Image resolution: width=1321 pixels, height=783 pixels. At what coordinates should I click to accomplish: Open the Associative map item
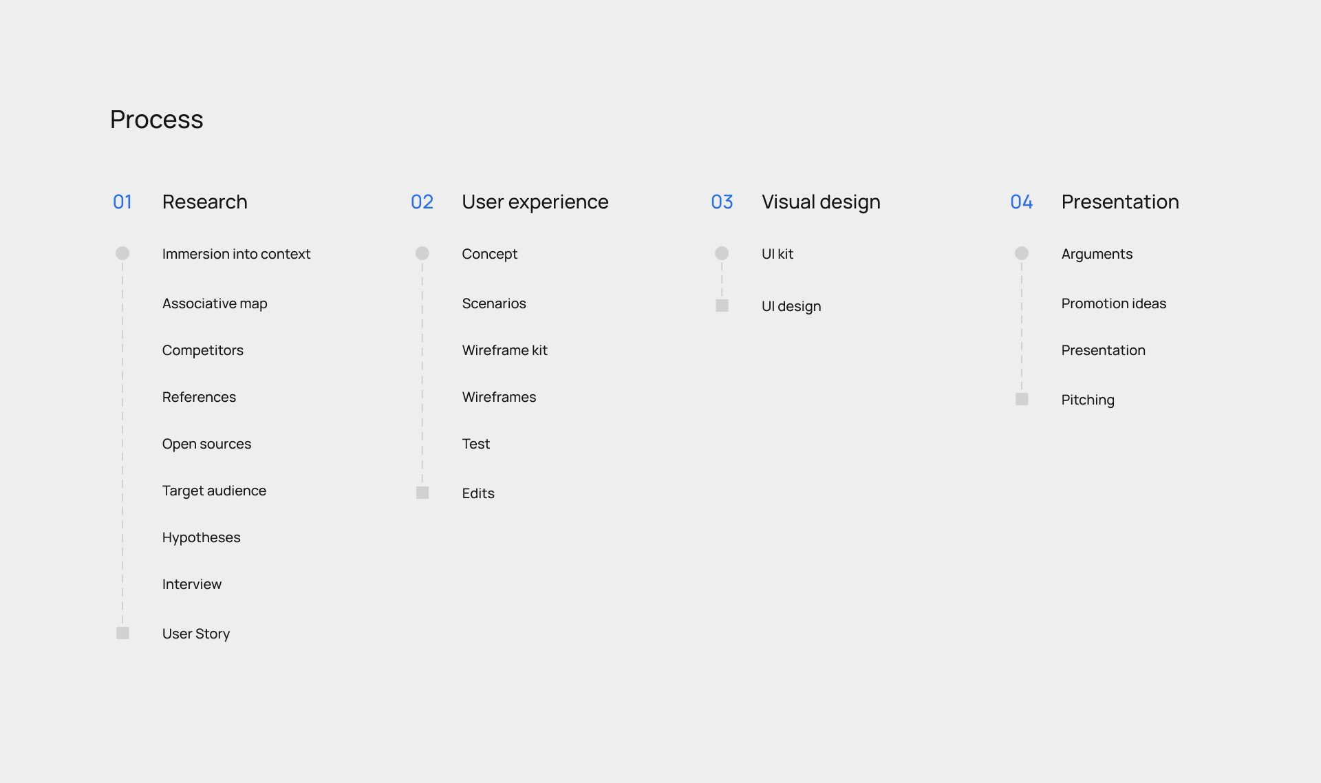click(x=215, y=303)
